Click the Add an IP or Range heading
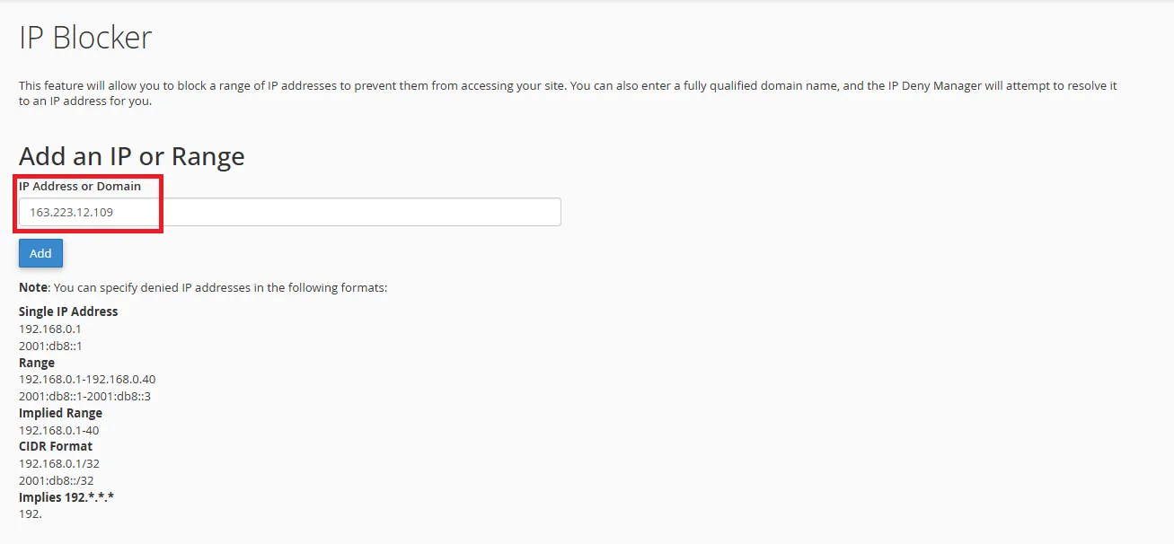The width and height of the screenshot is (1174, 544). tap(132, 156)
